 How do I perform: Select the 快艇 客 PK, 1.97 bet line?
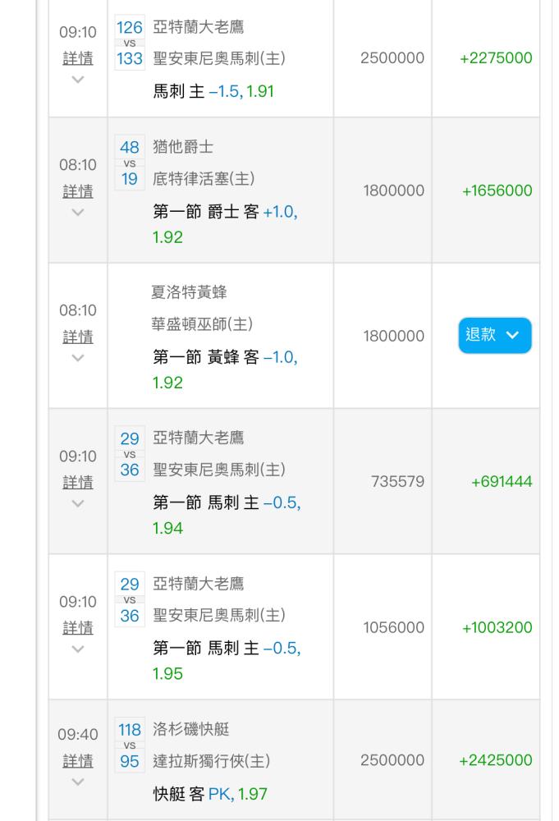210,794
